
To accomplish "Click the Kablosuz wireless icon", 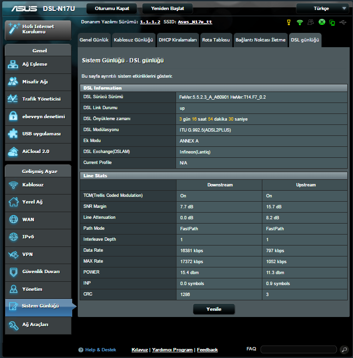I will click(13, 185).
